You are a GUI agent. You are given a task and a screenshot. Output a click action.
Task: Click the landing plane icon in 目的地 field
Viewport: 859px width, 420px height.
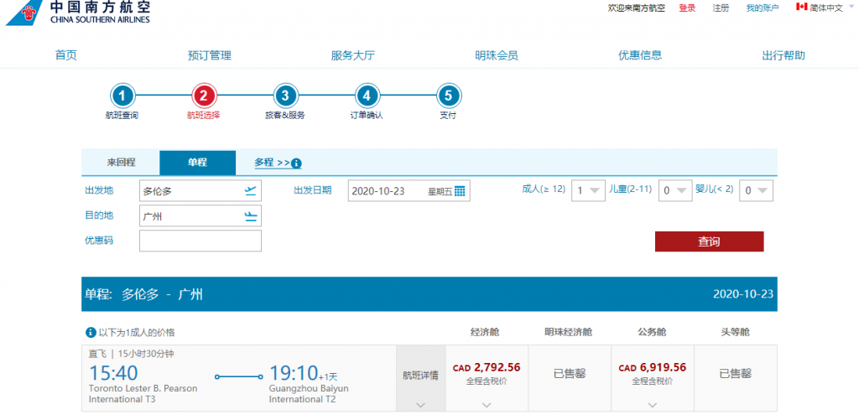pos(250,216)
